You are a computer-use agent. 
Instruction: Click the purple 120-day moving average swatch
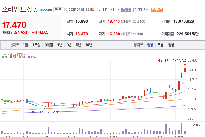pos(29,57)
